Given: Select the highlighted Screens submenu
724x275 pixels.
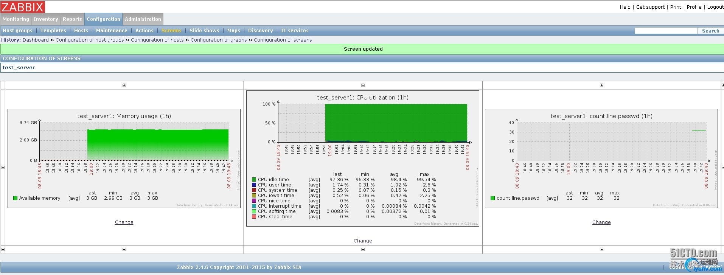Looking at the screenshot, I should pyautogui.click(x=171, y=31).
